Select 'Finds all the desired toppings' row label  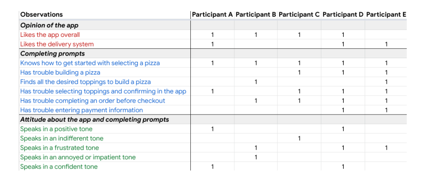85,82
